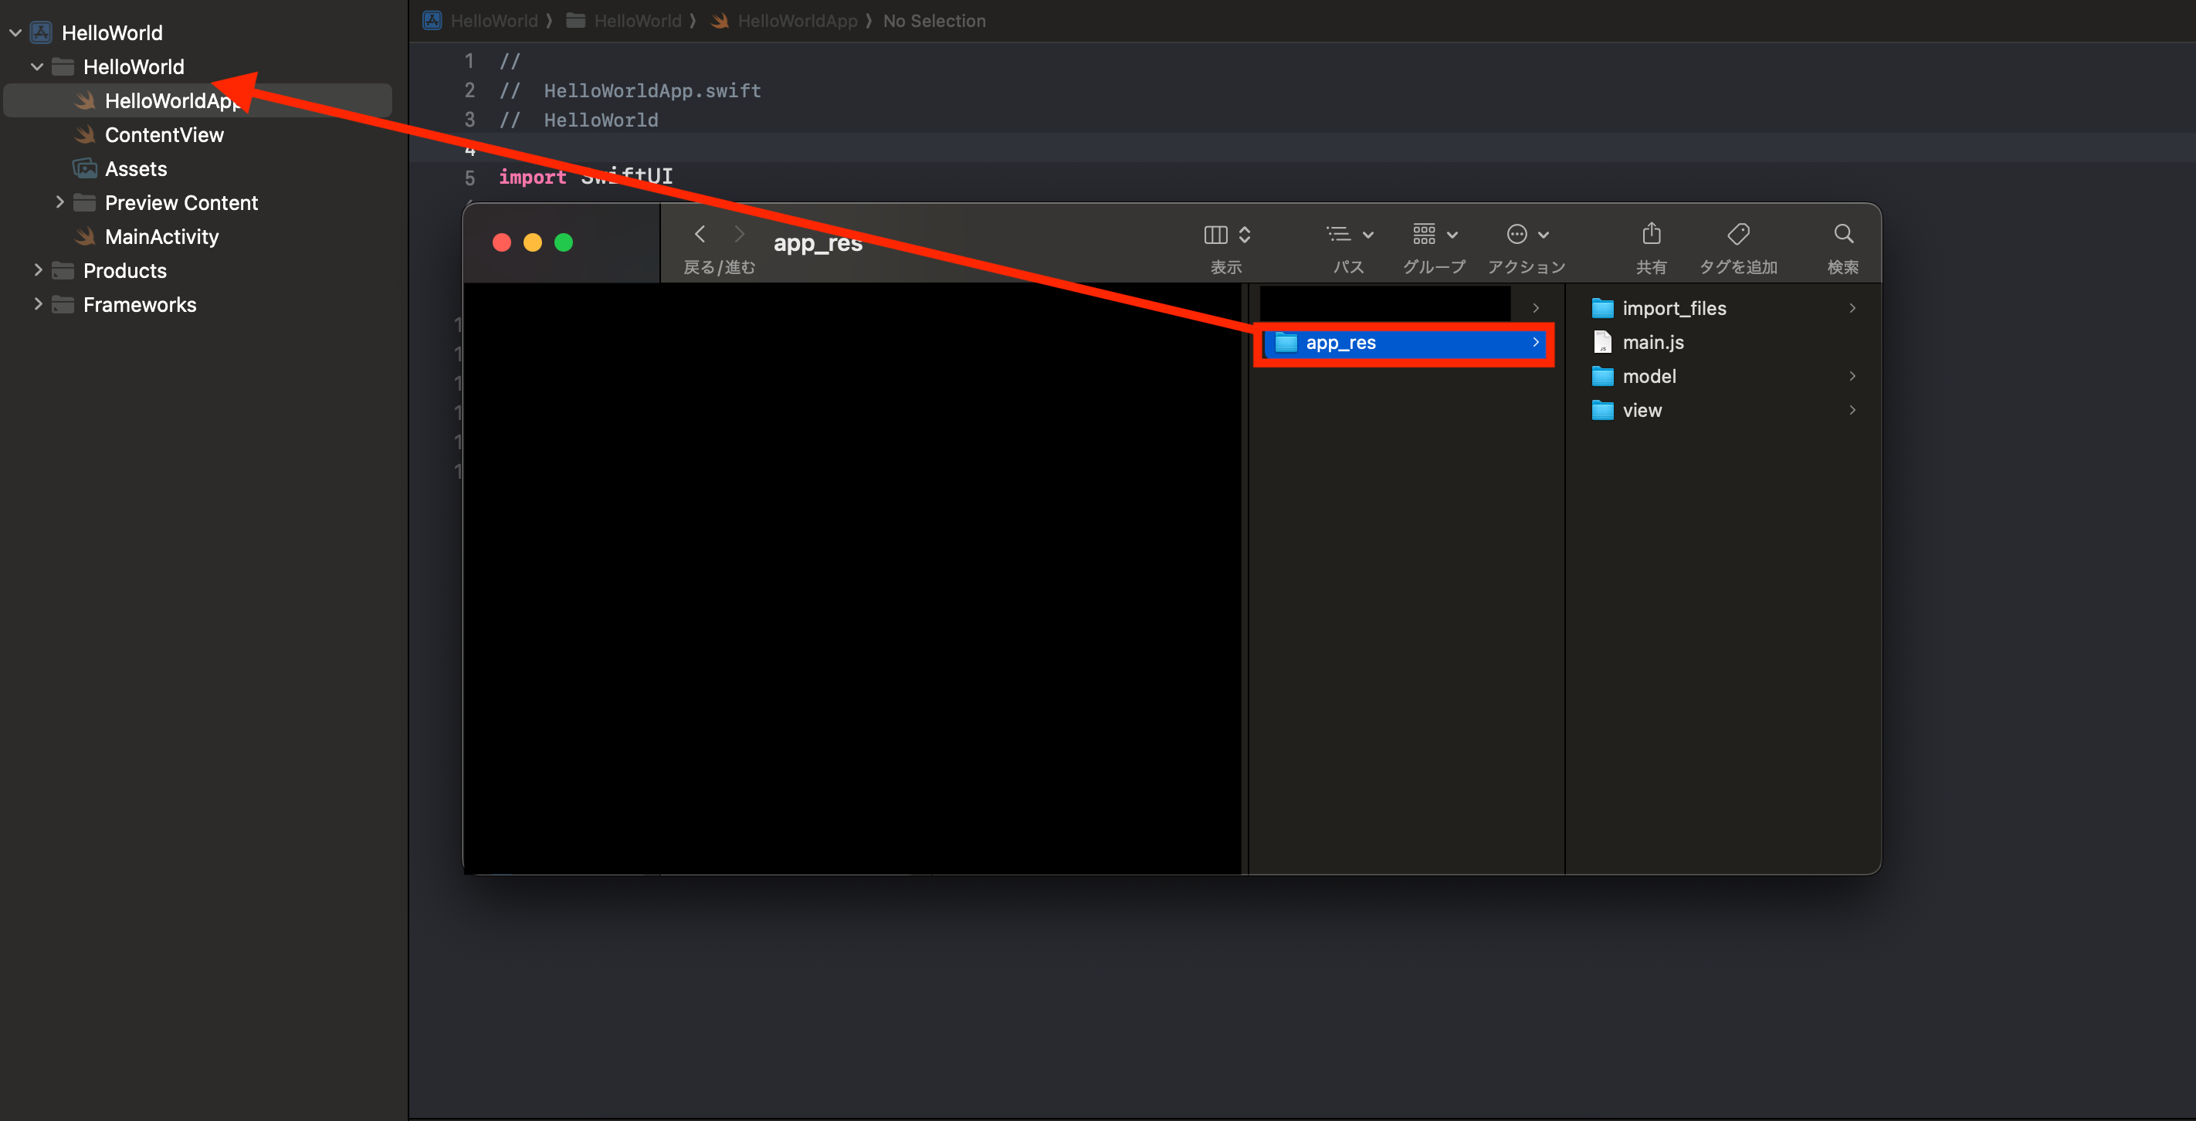The height and width of the screenshot is (1121, 2196).
Task: Open Finder search with magnifier icon
Action: pos(1842,234)
